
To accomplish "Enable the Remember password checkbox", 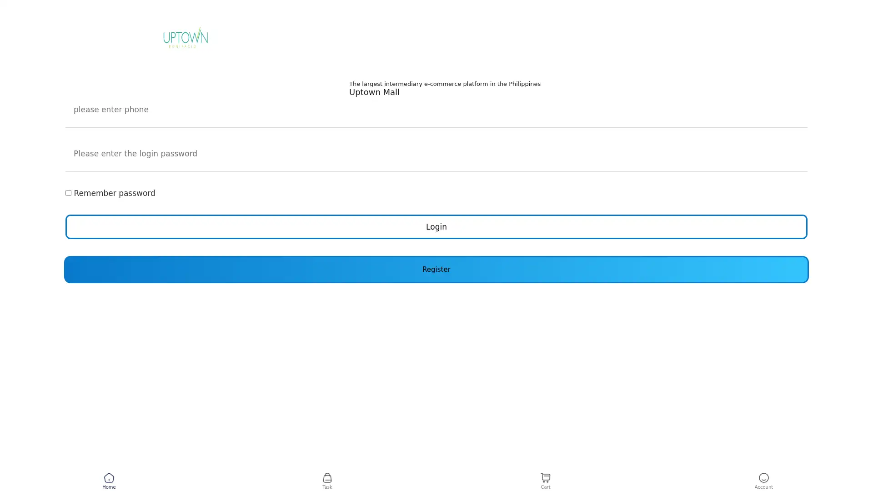I will pyautogui.click(x=69, y=193).
